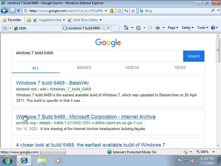This screenshot has width=221, height=166.
Task: Click muted volume tray icon
Action: point(193,161)
